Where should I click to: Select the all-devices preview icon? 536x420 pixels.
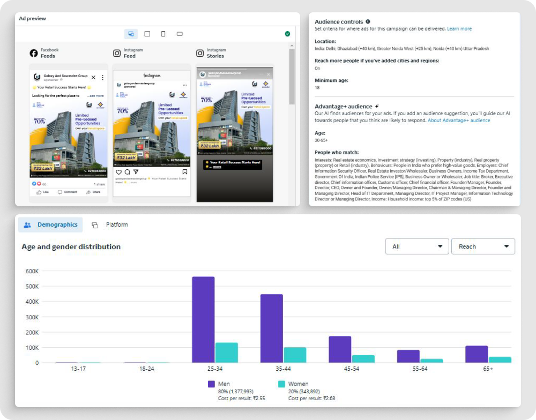(x=131, y=34)
